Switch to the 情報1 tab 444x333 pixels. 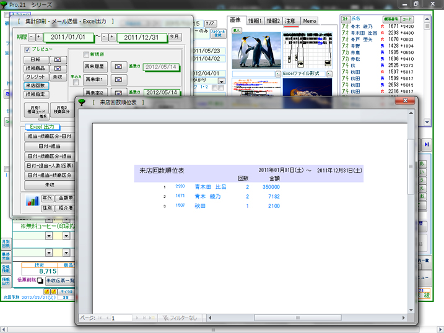(x=255, y=21)
